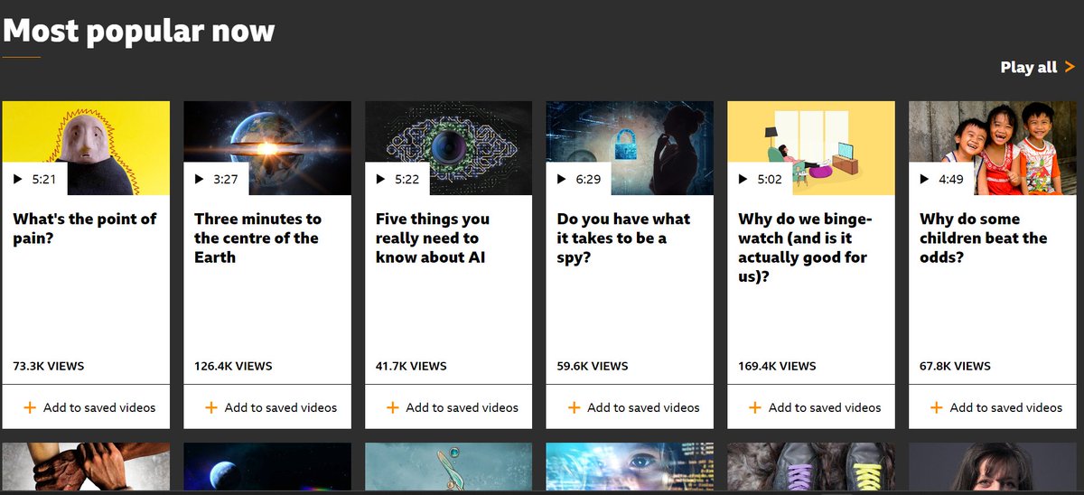The image size is (1084, 495).
Task: Open title Why do we binge-watch
Action: pos(803,247)
